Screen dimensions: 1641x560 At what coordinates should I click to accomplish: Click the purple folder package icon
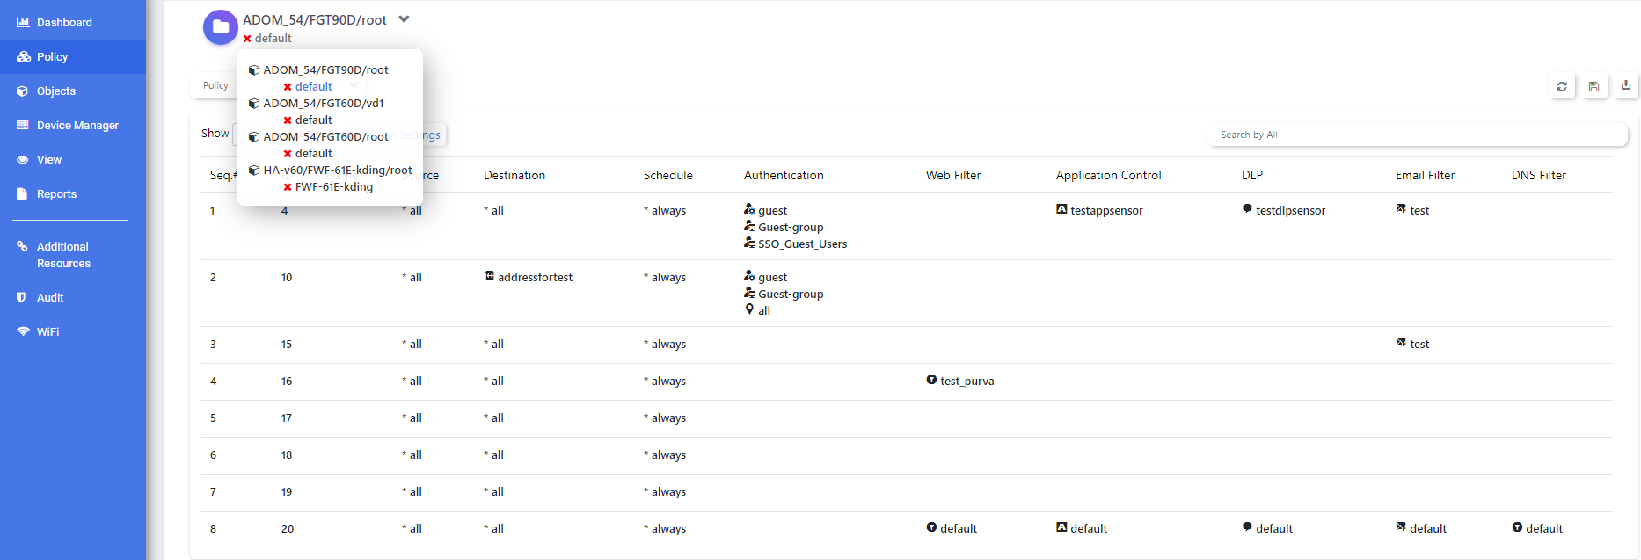[x=221, y=27]
